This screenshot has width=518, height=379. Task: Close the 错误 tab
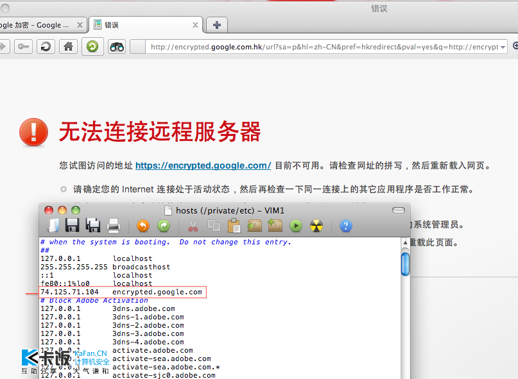[x=195, y=25]
